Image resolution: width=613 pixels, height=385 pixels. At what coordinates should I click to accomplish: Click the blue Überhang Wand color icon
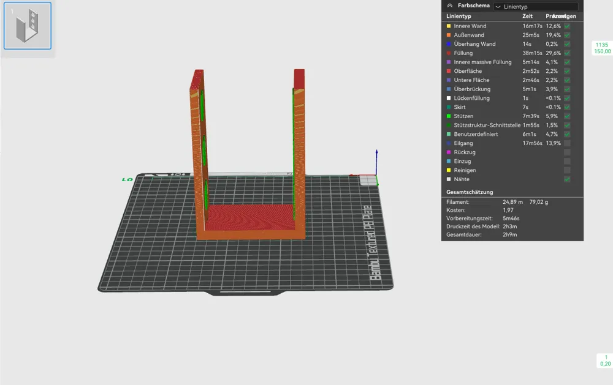pyautogui.click(x=449, y=44)
